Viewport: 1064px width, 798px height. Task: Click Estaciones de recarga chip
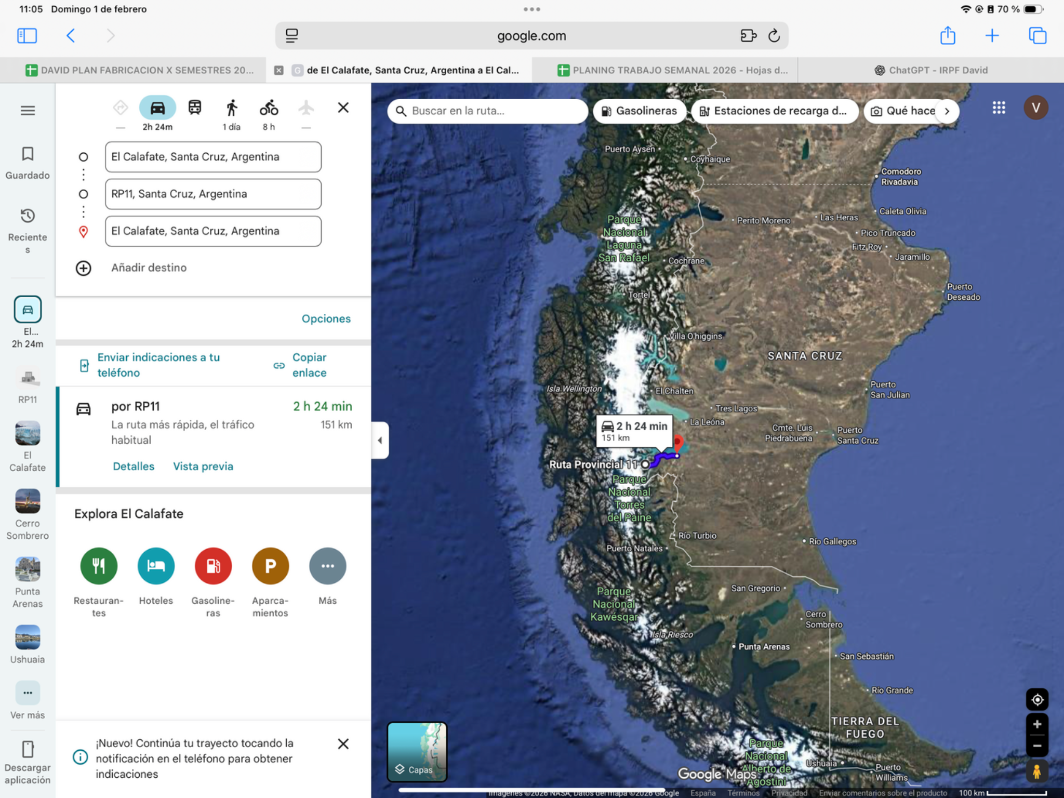[774, 111]
